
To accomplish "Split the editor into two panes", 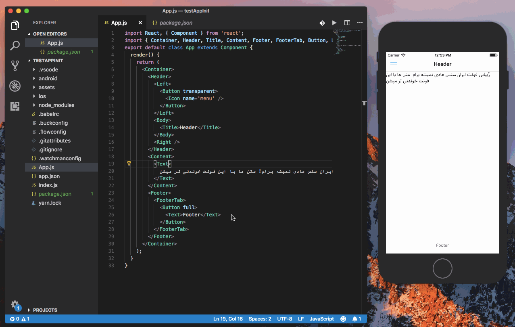I will pyautogui.click(x=347, y=23).
